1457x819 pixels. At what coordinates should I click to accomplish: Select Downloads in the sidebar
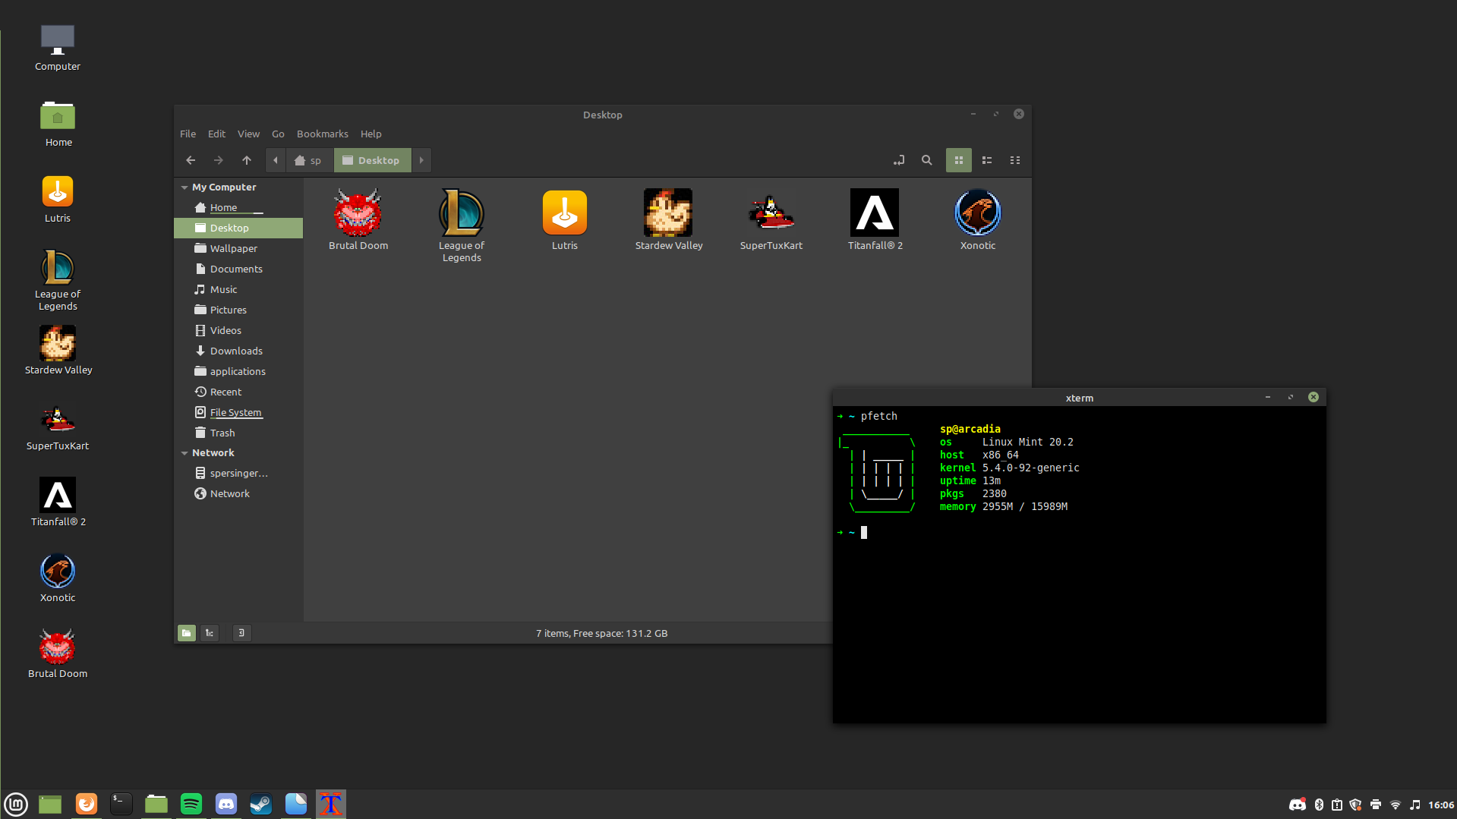236,351
